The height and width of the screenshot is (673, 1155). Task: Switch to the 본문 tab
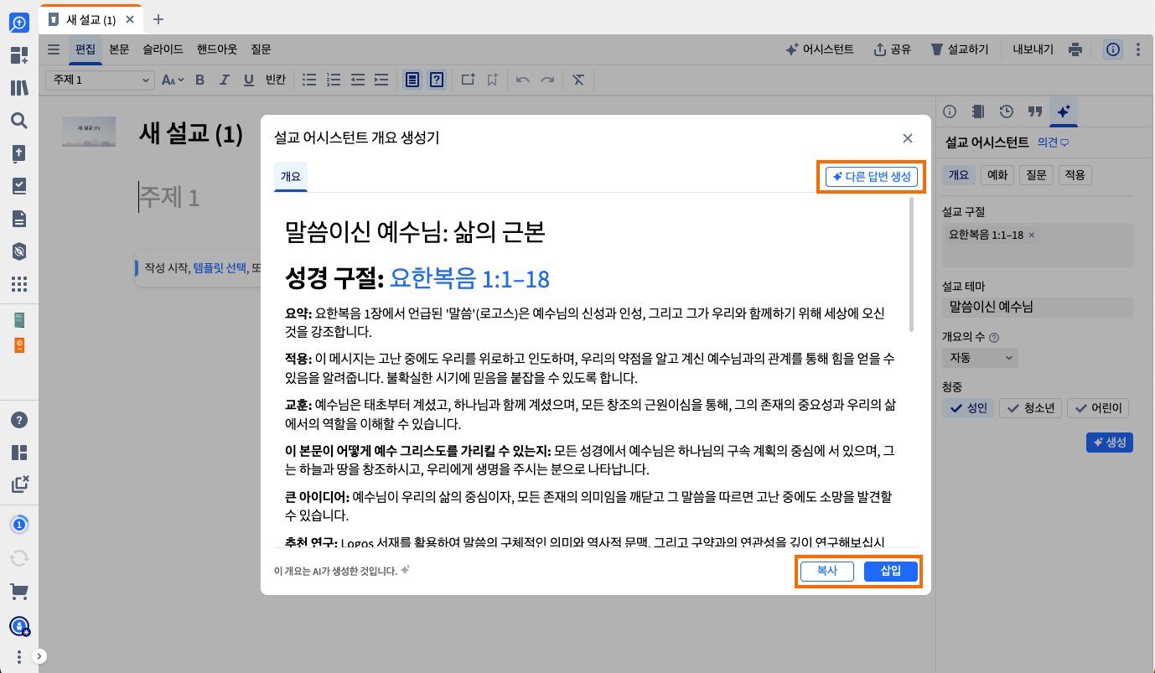[x=119, y=49]
